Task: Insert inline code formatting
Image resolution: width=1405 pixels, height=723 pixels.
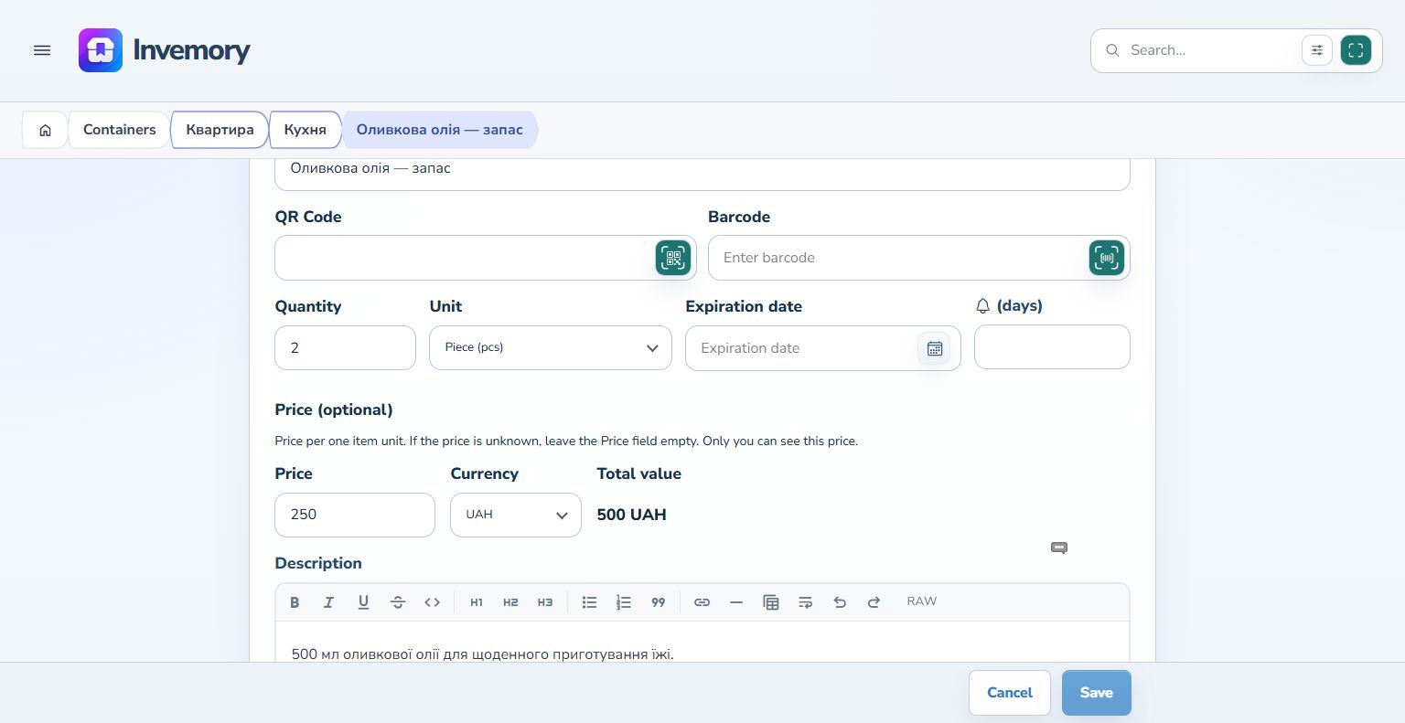Action: tap(433, 602)
